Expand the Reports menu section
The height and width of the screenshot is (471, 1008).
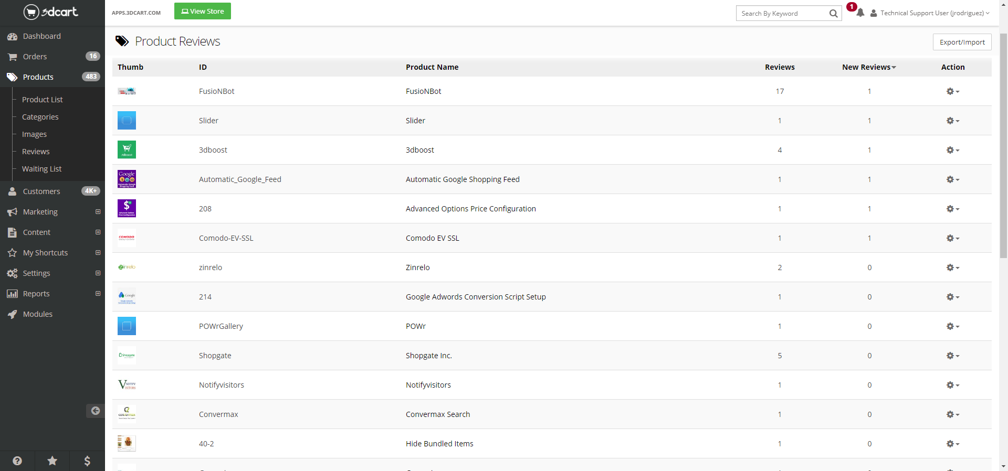pyautogui.click(x=98, y=294)
